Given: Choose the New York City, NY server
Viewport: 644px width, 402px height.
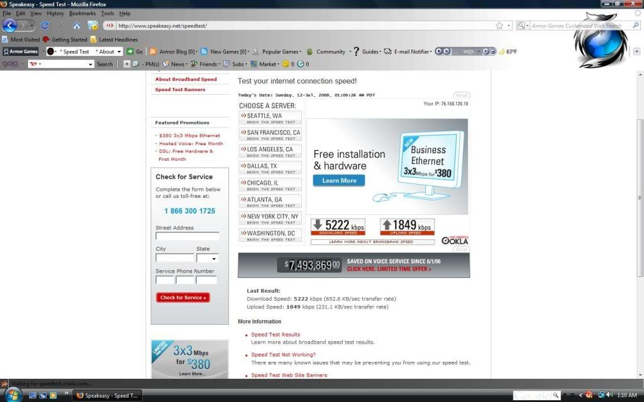Looking at the screenshot, I should [270, 218].
